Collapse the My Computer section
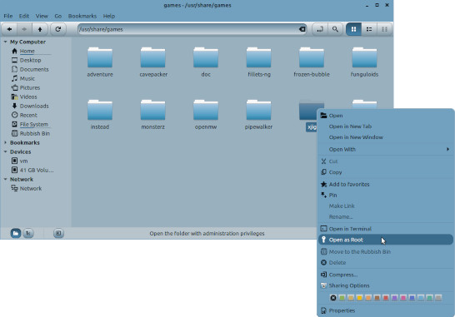The height and width of the screenshot is (317, 455). [x=5, y=42]
